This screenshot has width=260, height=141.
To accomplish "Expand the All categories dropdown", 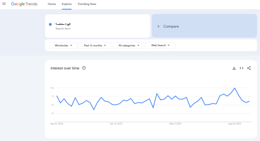I will [x=128, y=45].
